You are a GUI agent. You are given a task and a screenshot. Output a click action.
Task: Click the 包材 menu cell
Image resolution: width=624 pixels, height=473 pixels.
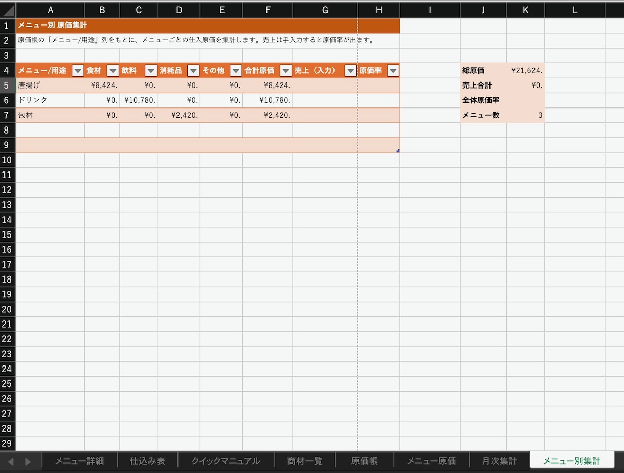coord(50,115)
